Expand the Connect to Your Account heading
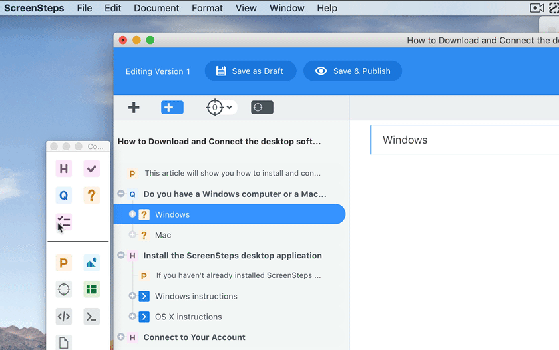Viewport: 559px width, 350px height. pyautogui.click(x=121, y=337)
